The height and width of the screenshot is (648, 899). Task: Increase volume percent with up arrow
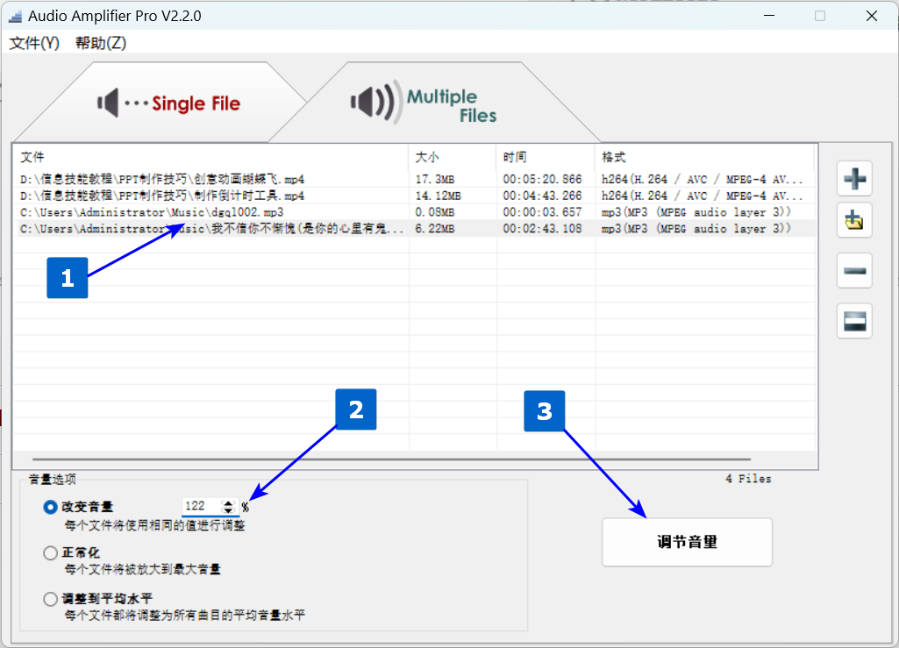point(229,502)
